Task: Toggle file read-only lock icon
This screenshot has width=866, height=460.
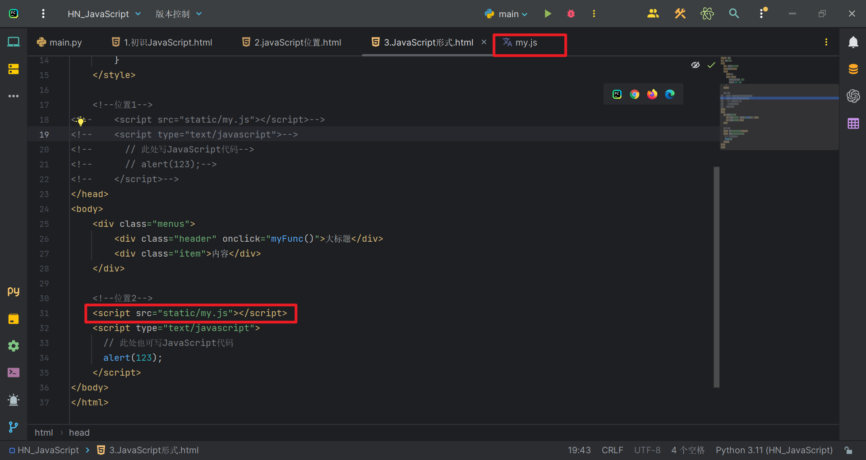Action: pyautogui.click(x=848, y=450)
